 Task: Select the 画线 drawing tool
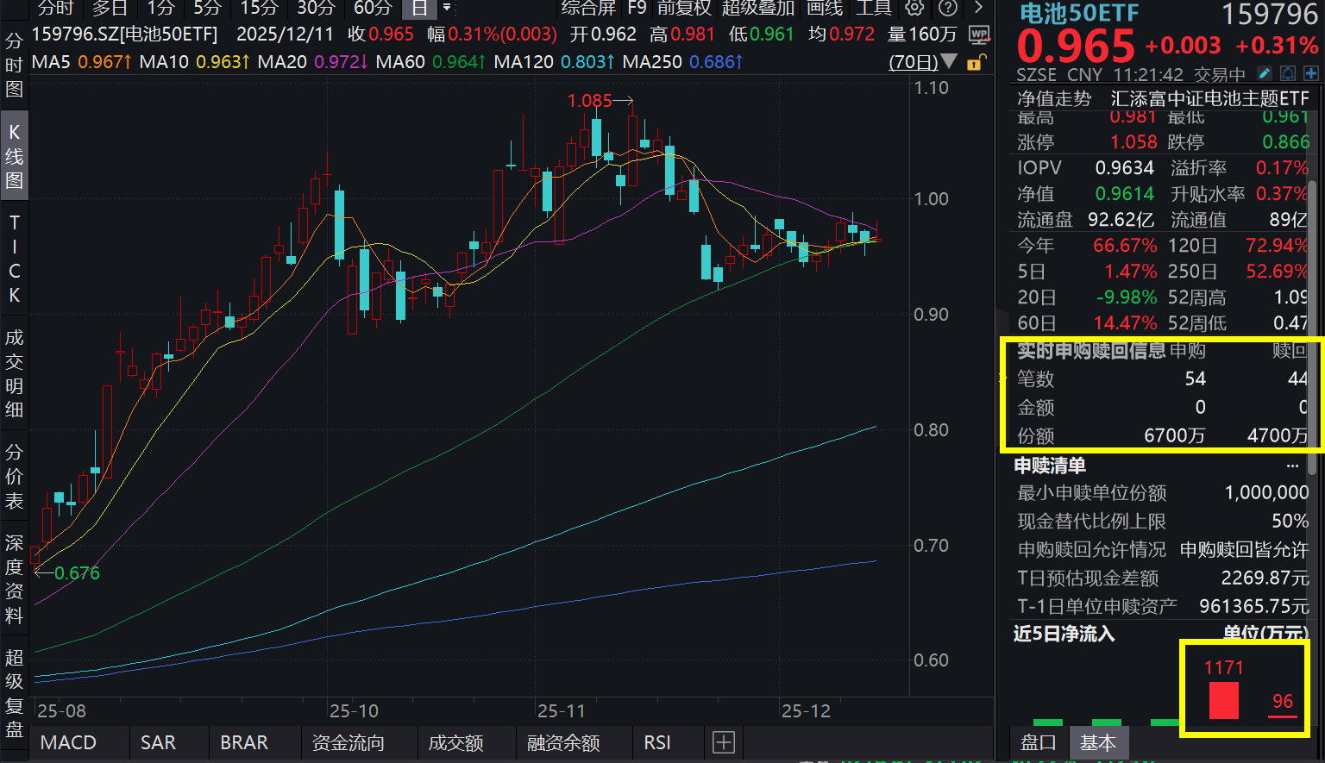tap(824, 9)
